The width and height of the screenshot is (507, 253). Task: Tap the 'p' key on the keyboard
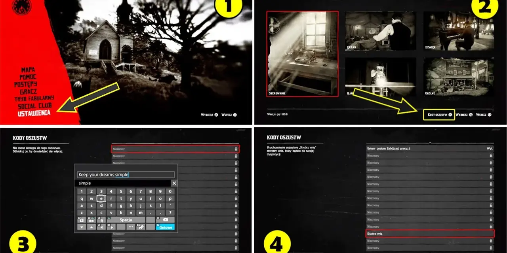[170, 198]
